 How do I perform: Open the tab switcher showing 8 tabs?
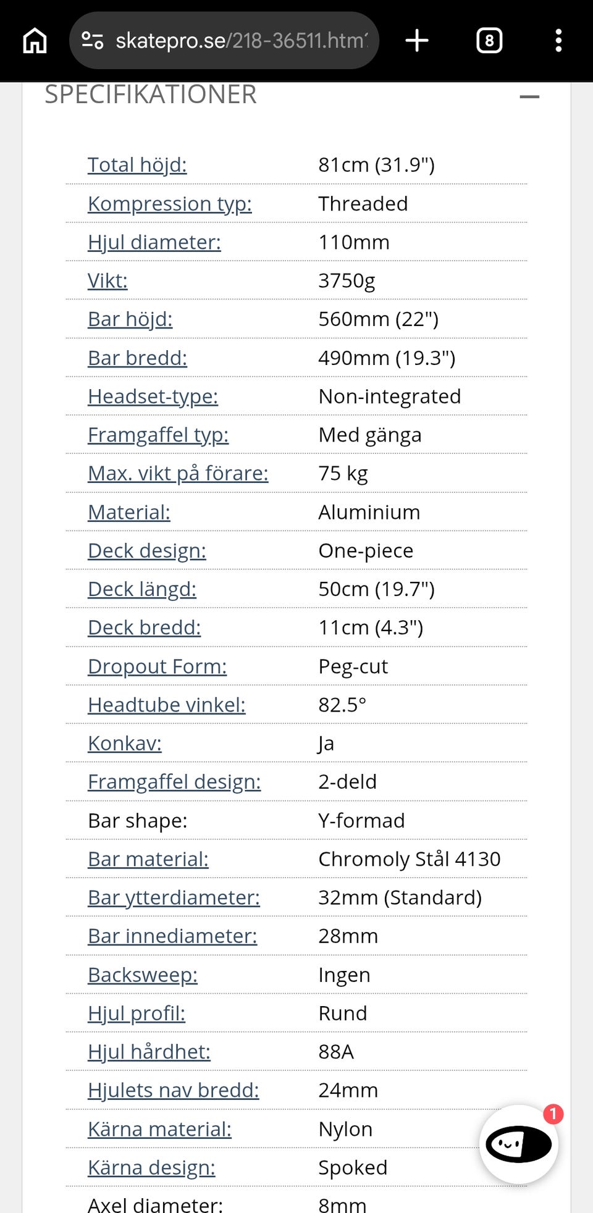click(489, 41)
